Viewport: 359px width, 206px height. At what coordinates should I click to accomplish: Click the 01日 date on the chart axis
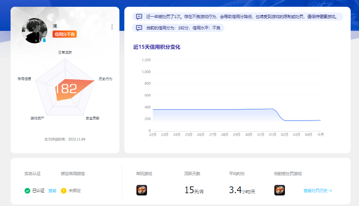[x=272, y=134]
